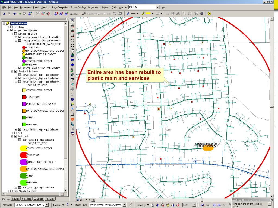Select the Pan hand tool
Viewport: 278px width, 208px height.
[72, 50]
